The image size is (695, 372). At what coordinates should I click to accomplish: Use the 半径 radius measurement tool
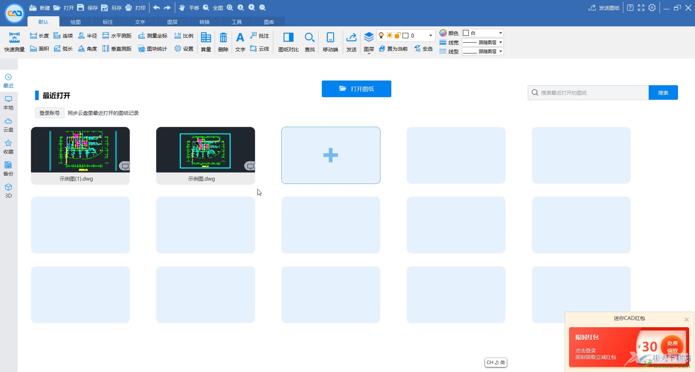[x=88, y=36]
